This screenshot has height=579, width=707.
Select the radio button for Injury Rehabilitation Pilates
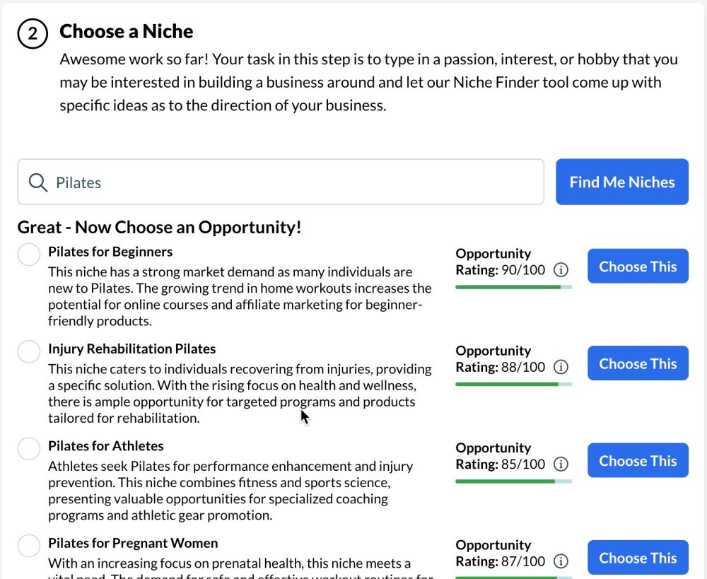point(28,351)
